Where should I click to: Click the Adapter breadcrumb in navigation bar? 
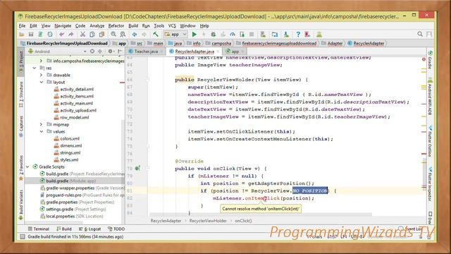coord(332,43)
